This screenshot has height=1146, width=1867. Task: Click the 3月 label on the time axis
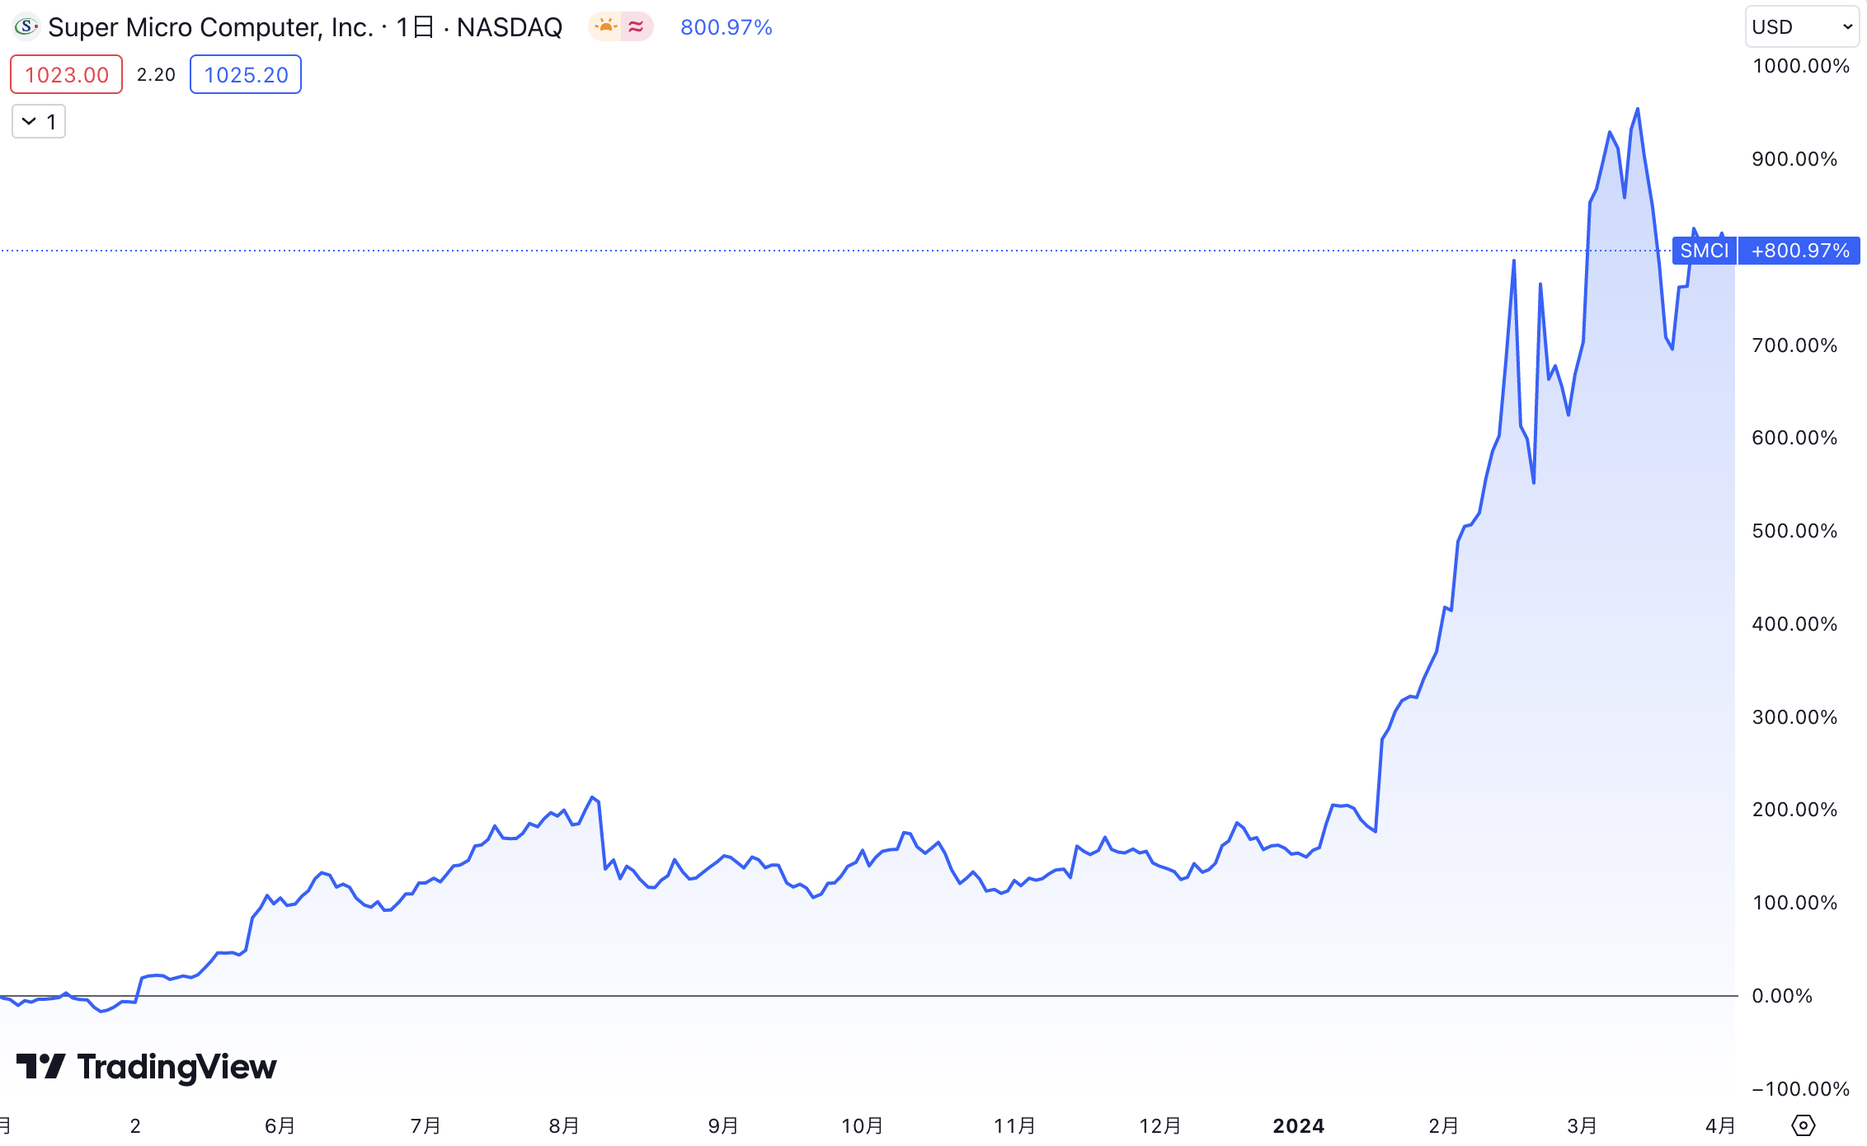1582,1125
